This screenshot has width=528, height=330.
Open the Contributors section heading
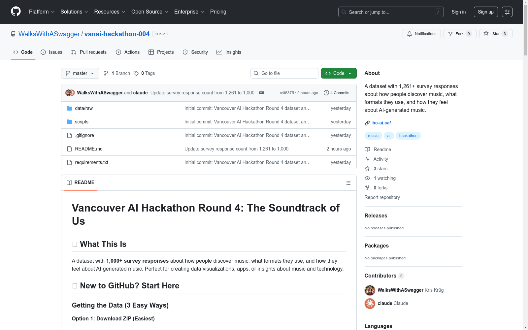tap(380, 276)
